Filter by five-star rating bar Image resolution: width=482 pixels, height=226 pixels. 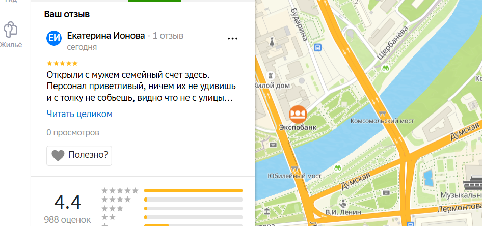coord(172,191)
